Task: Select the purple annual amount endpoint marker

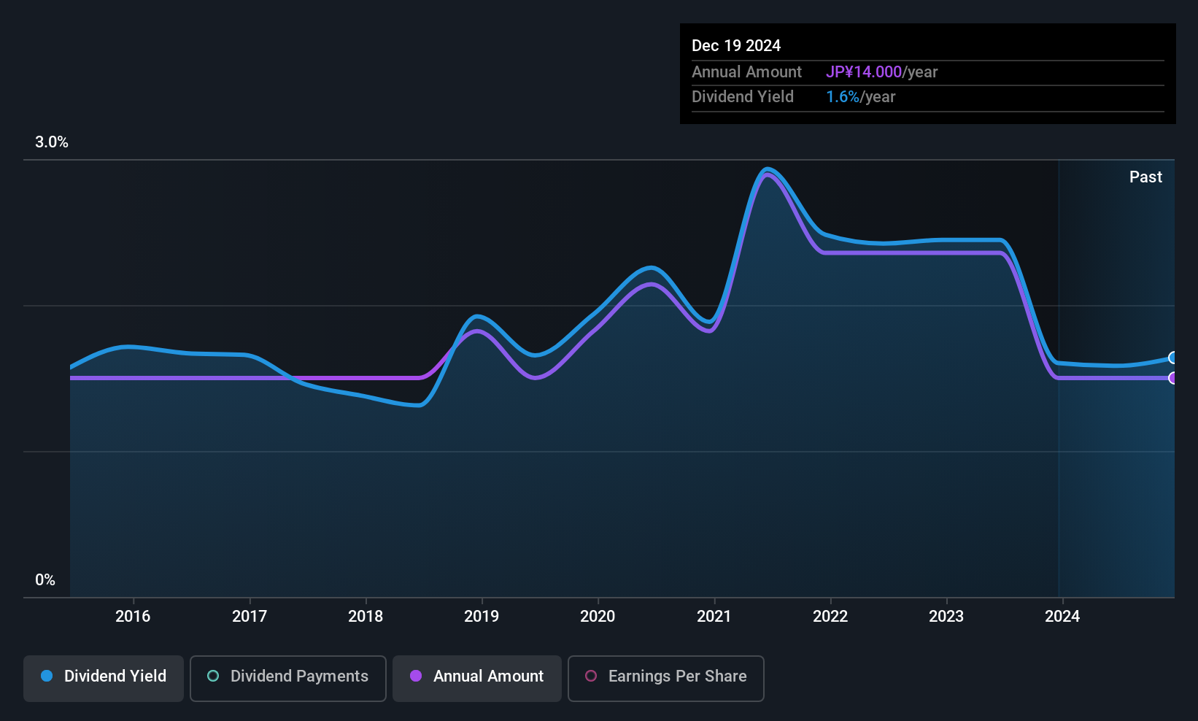Action: click(1172, 378)
